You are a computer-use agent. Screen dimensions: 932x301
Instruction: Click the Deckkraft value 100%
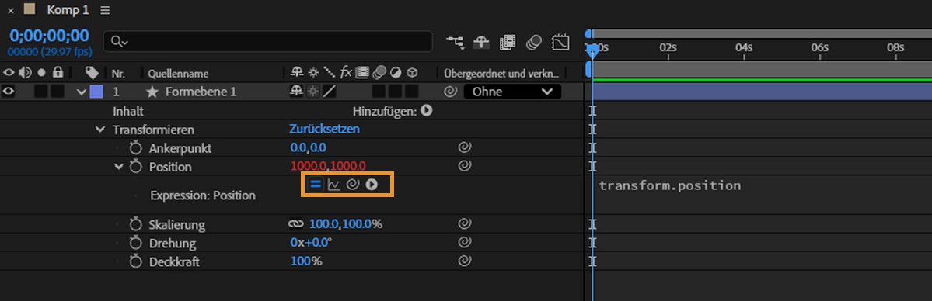click(x=306, y=261)
